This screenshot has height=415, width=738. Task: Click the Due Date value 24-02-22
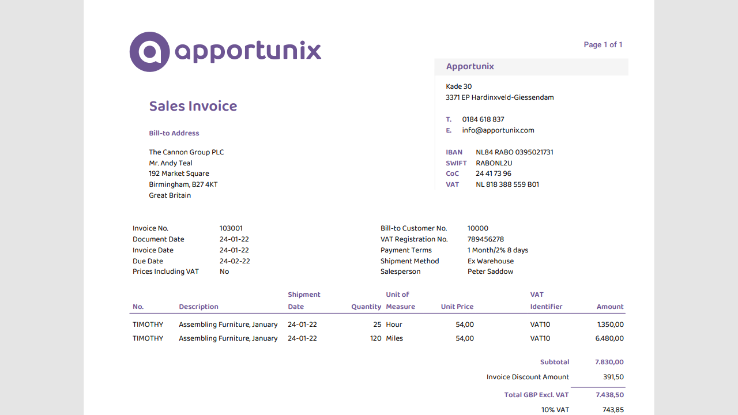click(x=235, y=261)
